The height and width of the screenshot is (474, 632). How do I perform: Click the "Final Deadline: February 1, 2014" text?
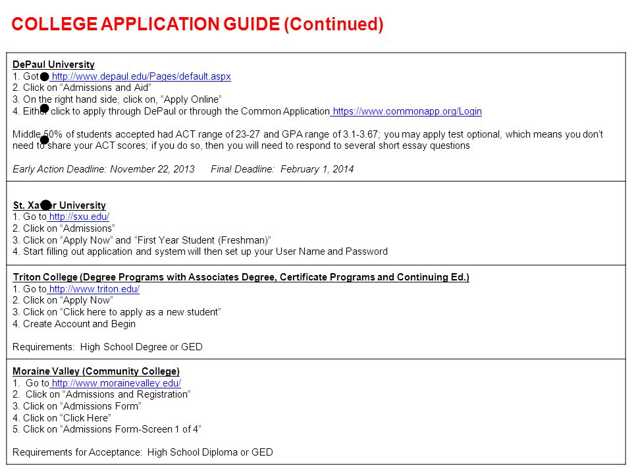click(x=282, y=169)
